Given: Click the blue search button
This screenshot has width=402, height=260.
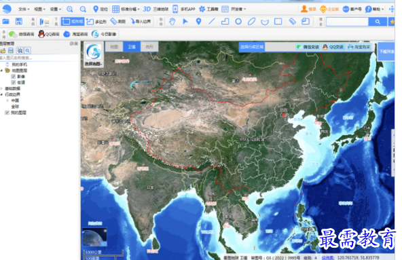Looking at the screenshot, I should pos(378,22).
